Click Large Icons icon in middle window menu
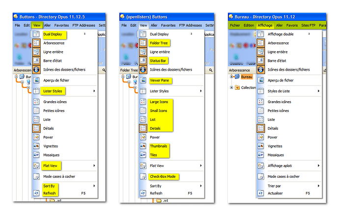This screenshot has height=216, width=339. tap(143, 102)
